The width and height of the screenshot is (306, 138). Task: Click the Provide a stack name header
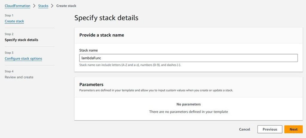click(x=102, y=35)
